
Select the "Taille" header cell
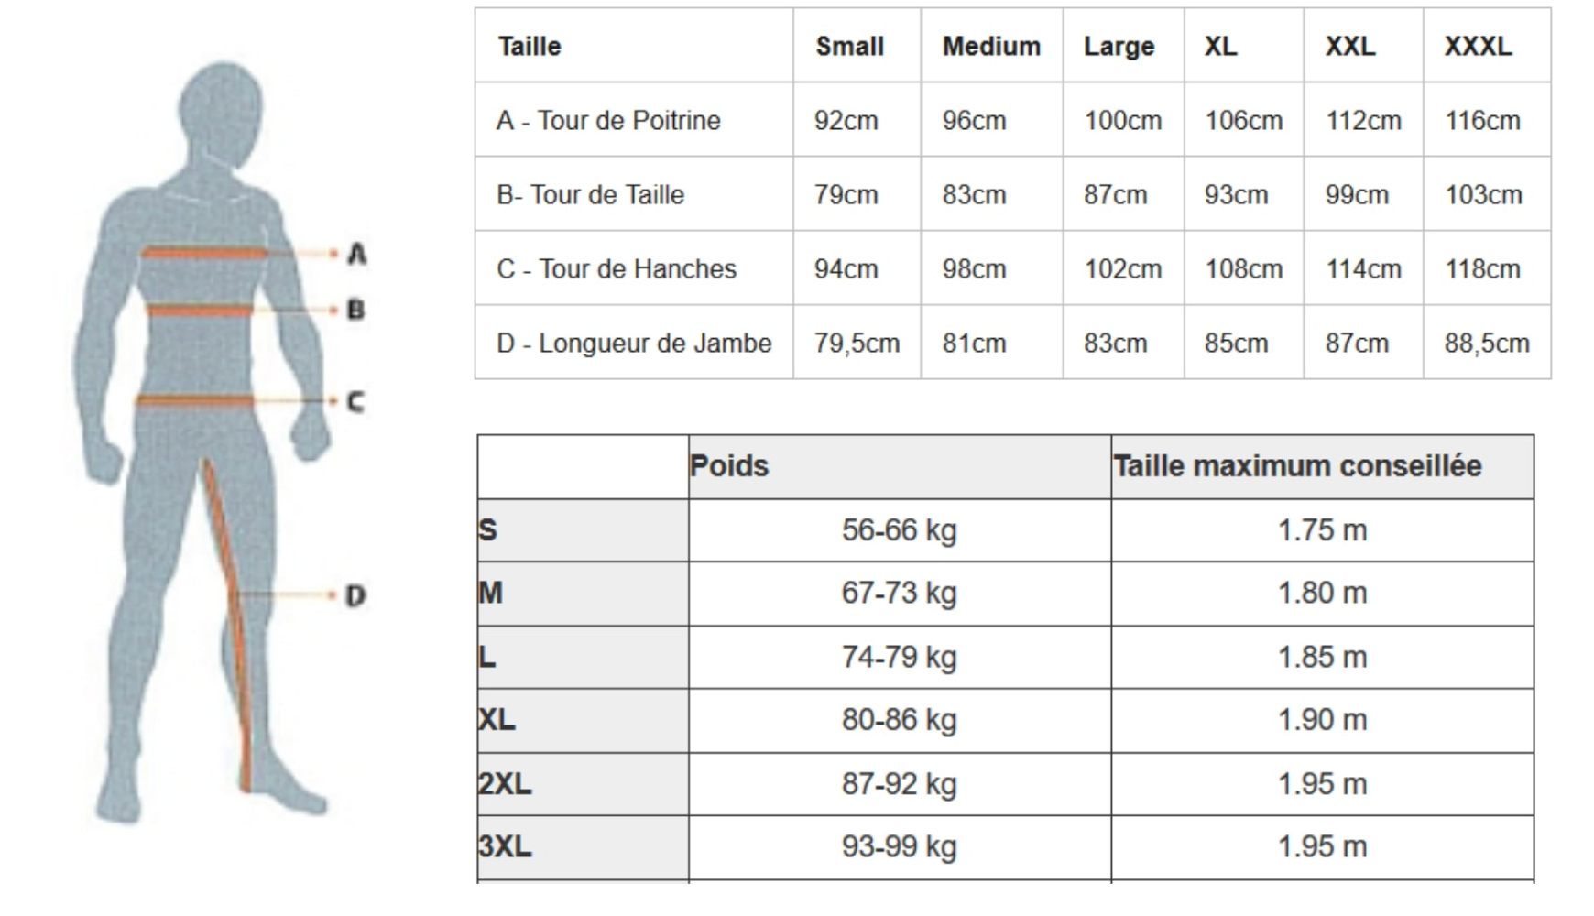coord(530,47)
